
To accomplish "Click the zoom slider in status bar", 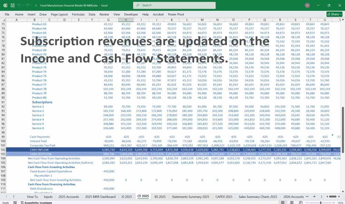I will click(321, 203).
